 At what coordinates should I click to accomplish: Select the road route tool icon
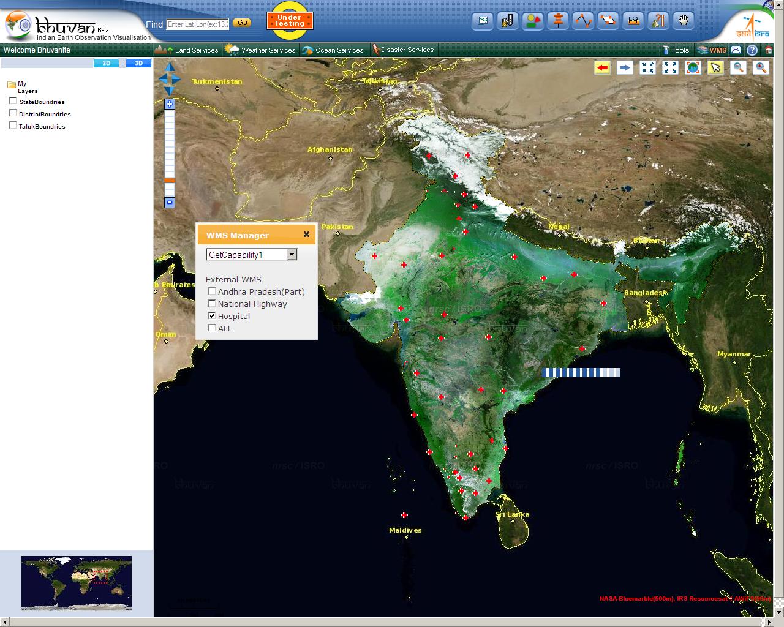508,21
